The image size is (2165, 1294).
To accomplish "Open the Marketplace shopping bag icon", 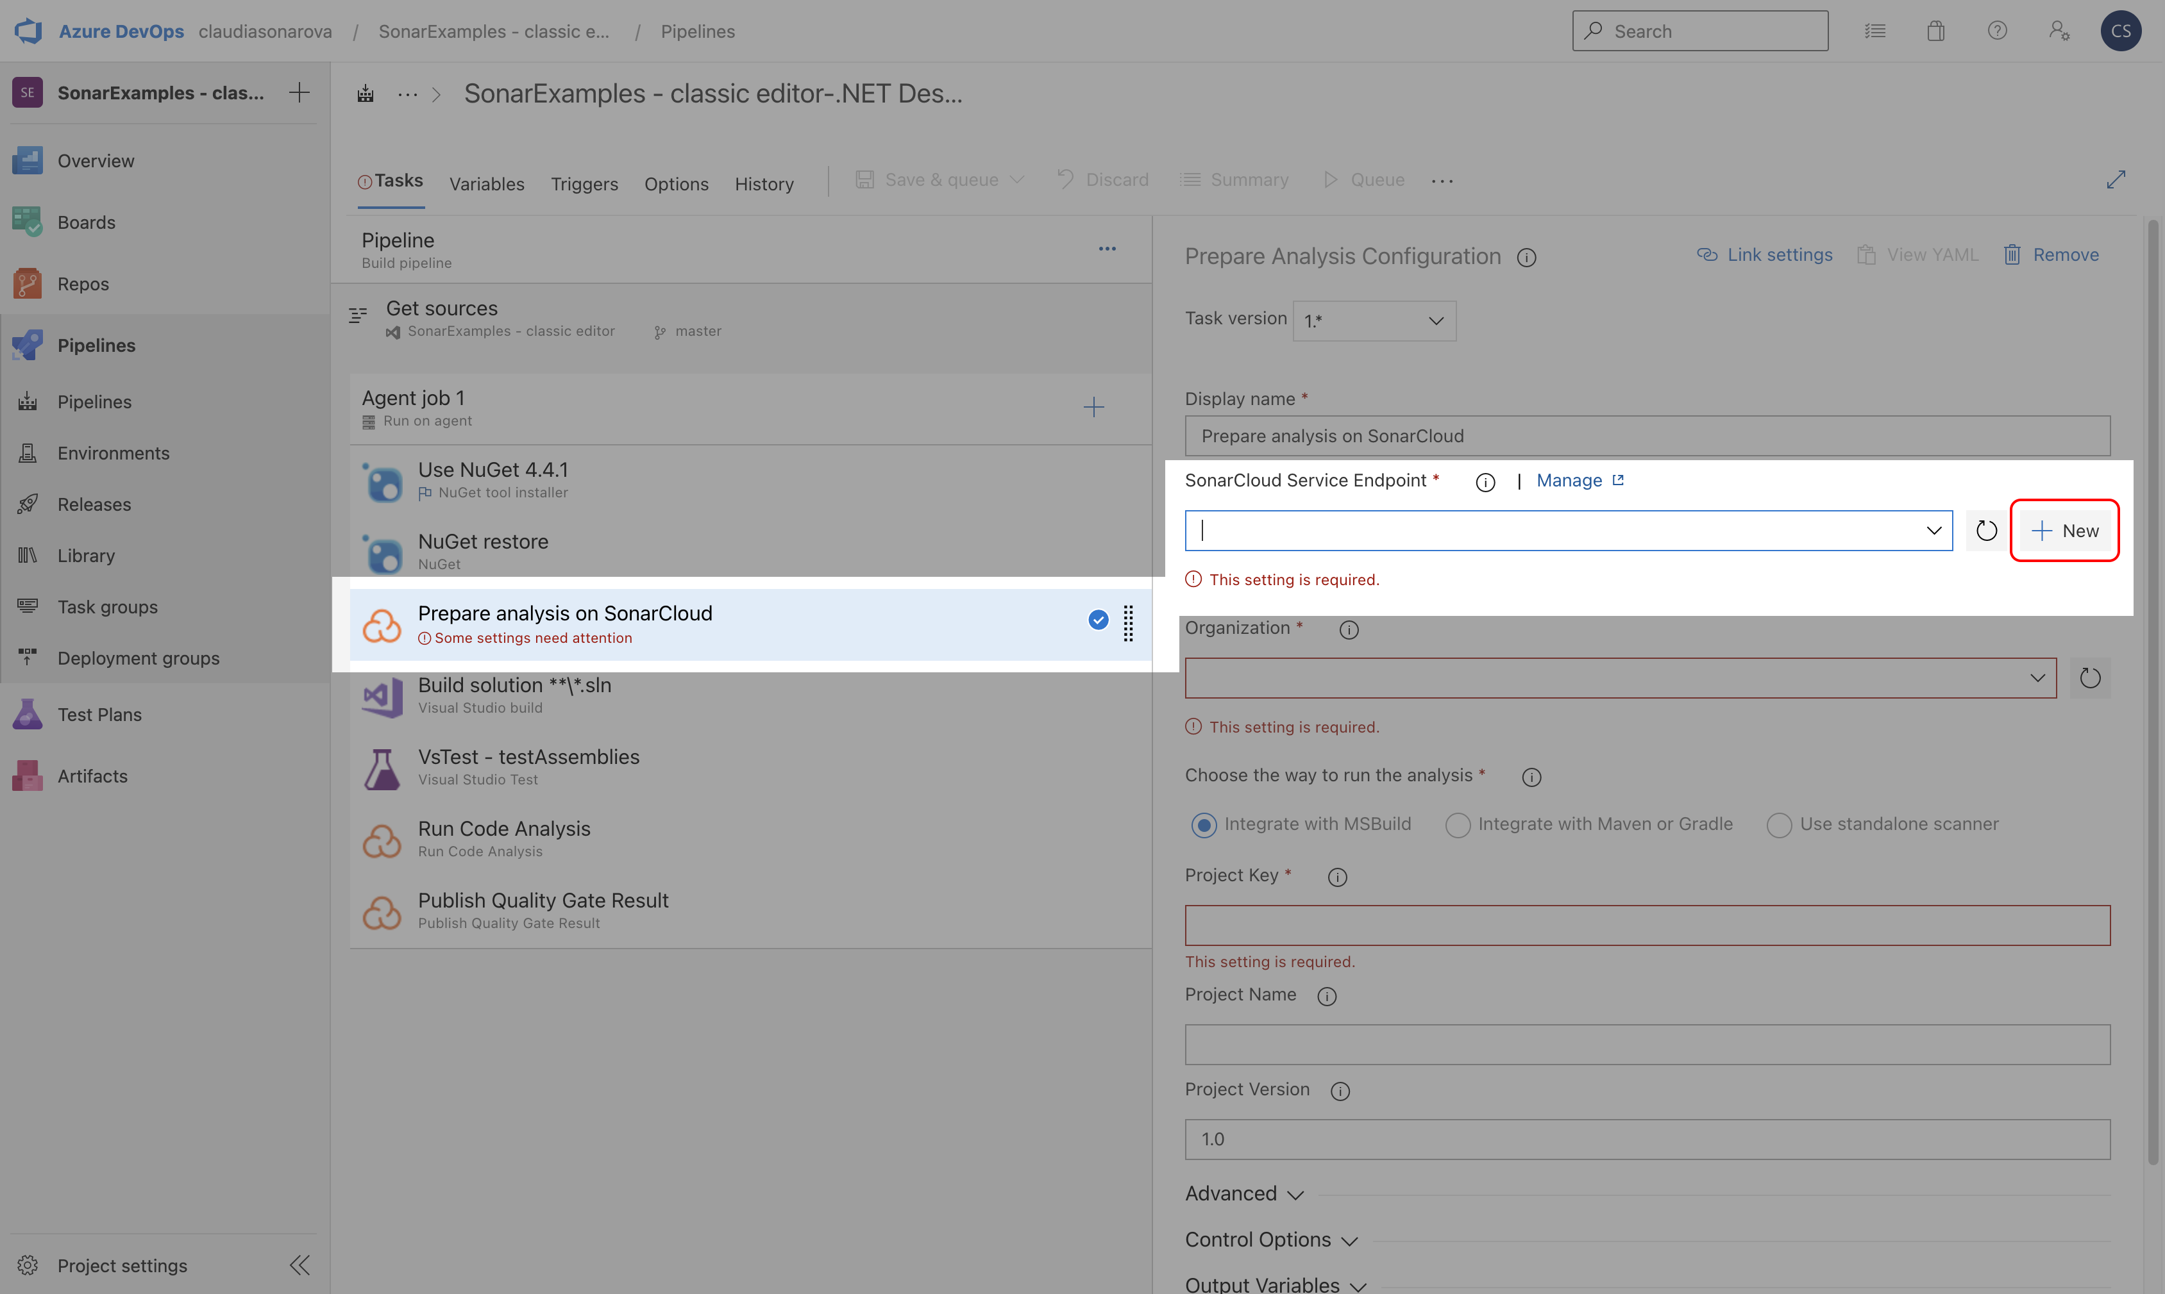I will (x=1935, y=31).
